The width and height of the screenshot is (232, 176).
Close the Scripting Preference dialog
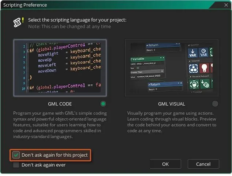[226, 5]
